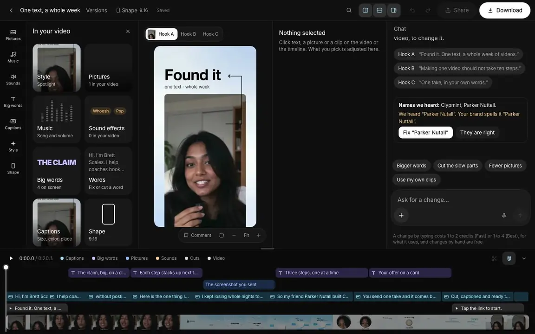Select the Bigger words suggestion

tap(411, 166)
